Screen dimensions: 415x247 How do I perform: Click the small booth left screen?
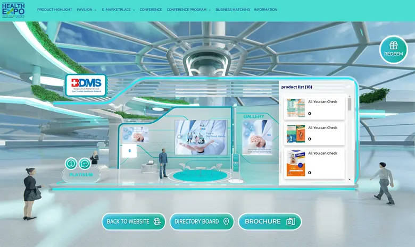136,134
